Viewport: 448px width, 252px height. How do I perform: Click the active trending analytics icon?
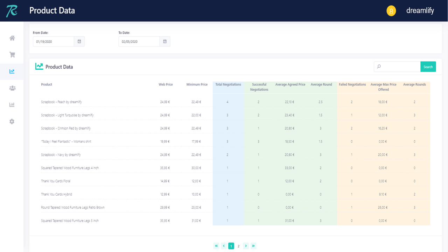12,71
